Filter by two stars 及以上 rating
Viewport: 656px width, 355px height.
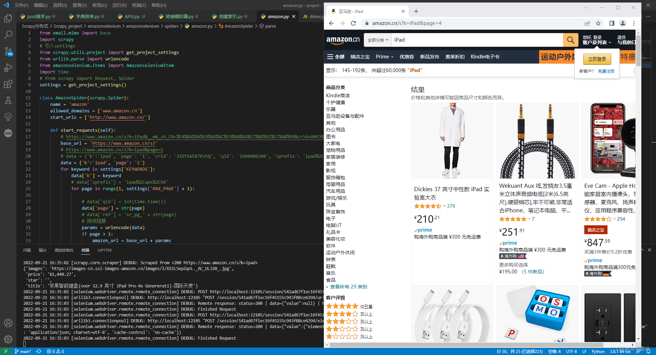tap(349, 329)
